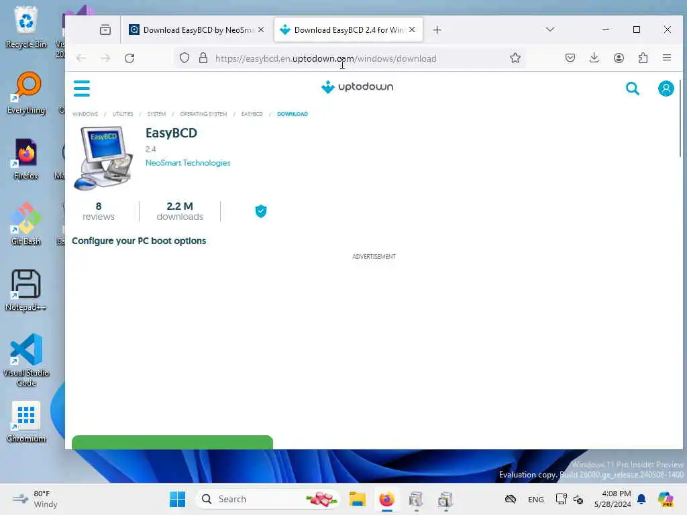
Task: Close the Download EasyBCD 2.4 tab
Action: [x=412, y=30]
